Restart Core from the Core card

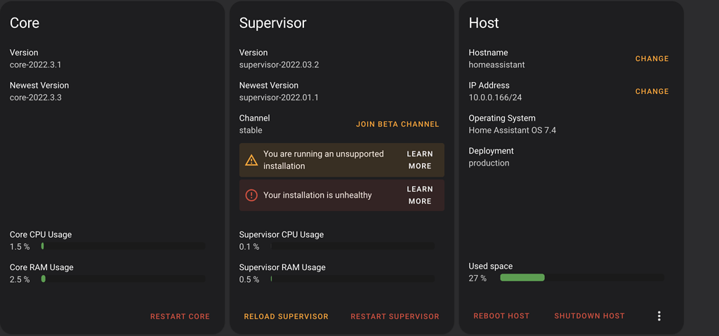(180, 316)
